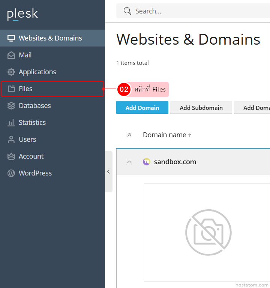The image size is (270, 288).
Task: Click the WordPress logo icon
Action: point(11,173)
